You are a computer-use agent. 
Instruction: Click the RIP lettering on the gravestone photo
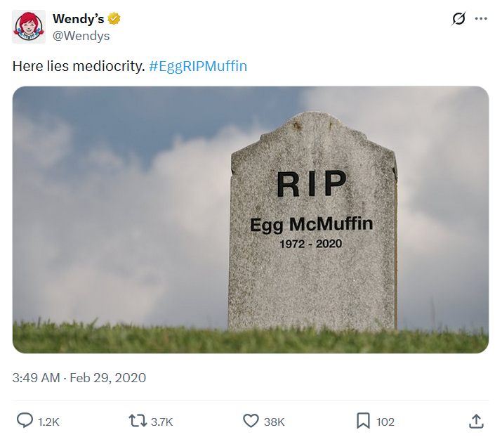(312, 184)
